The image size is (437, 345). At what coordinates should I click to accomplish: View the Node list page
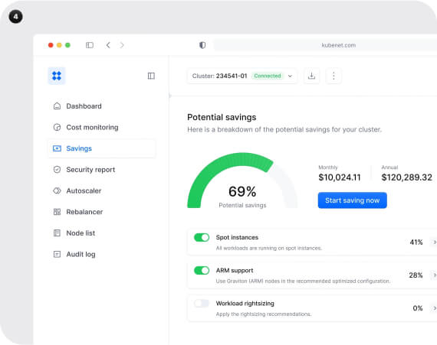point(102,233)
